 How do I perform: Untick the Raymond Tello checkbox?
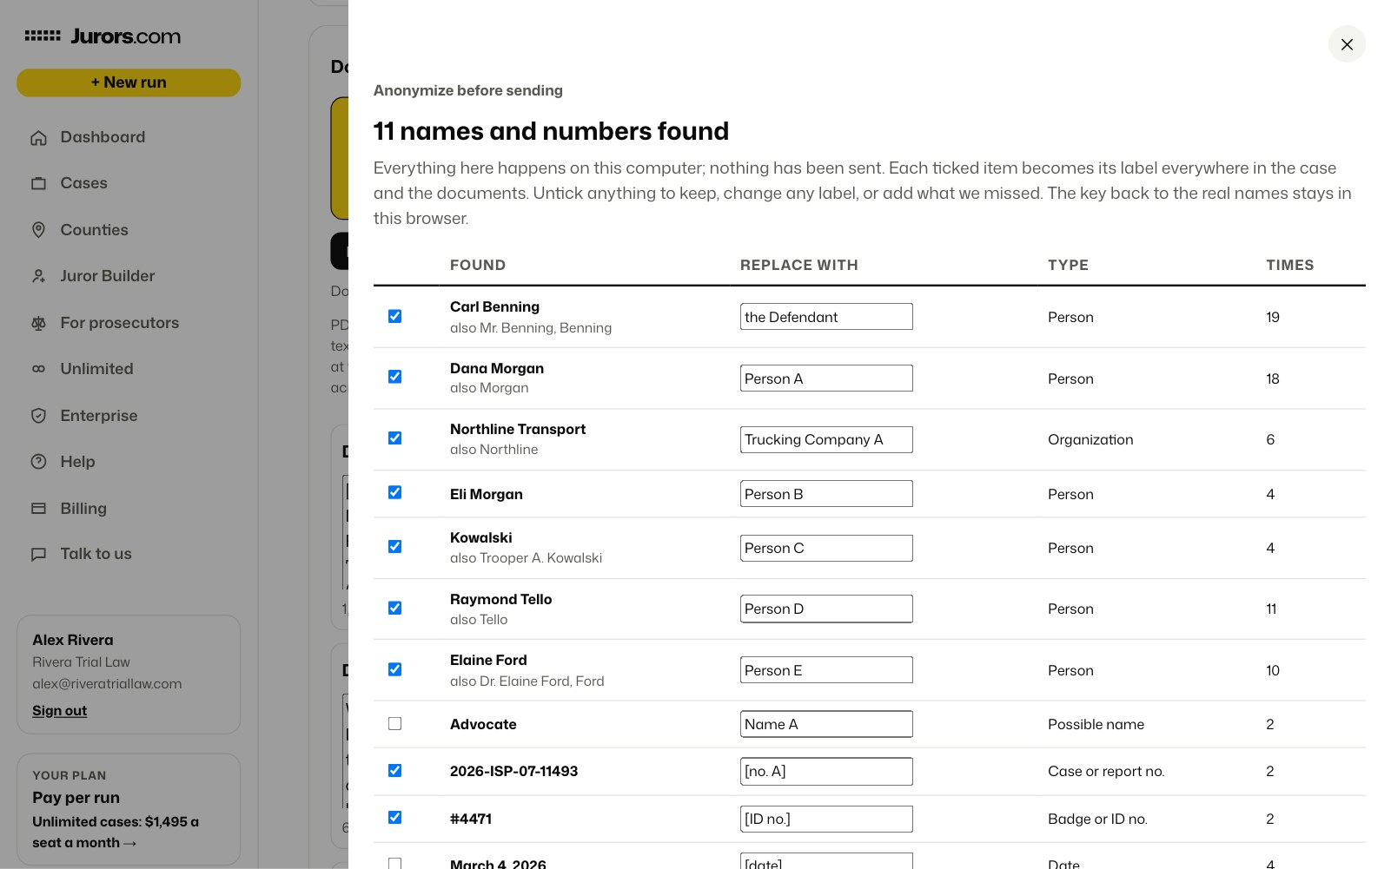tap(394, 608)
